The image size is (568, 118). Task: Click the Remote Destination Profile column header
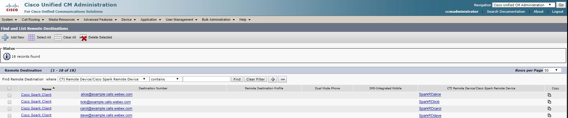pos(264,88)
